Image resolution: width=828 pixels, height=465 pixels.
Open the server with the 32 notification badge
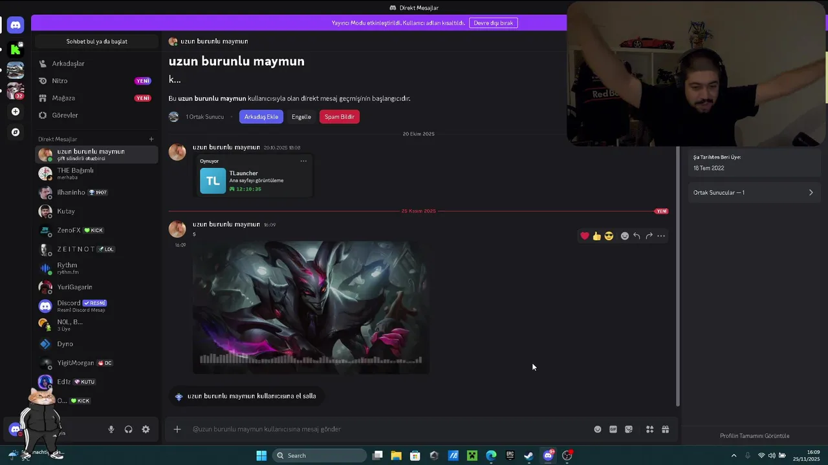click(x=16, y=90)
